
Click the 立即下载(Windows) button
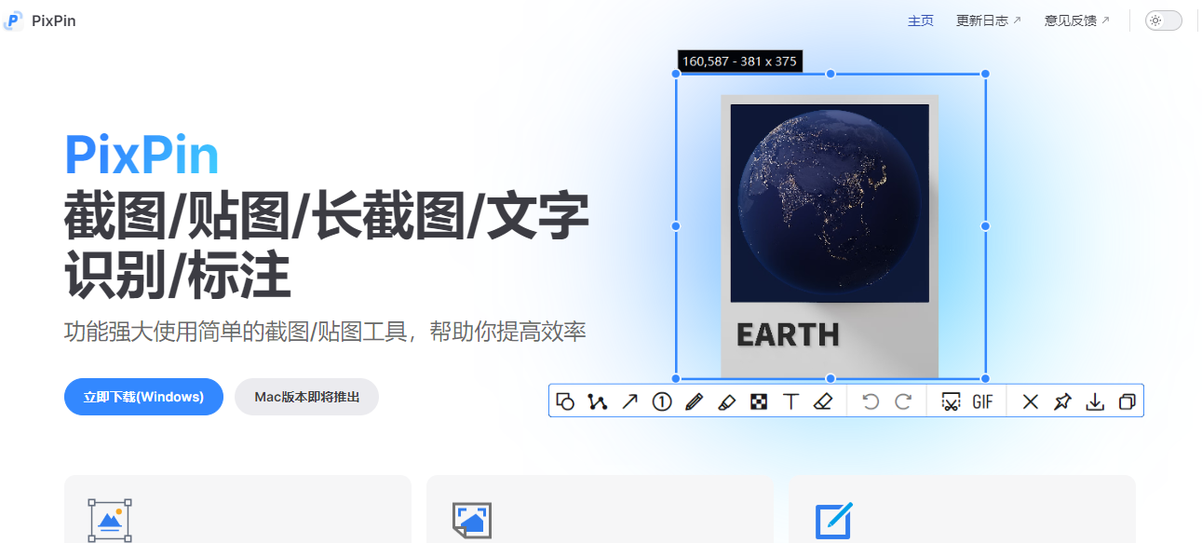pyautogui.click(x=143, y=397)
